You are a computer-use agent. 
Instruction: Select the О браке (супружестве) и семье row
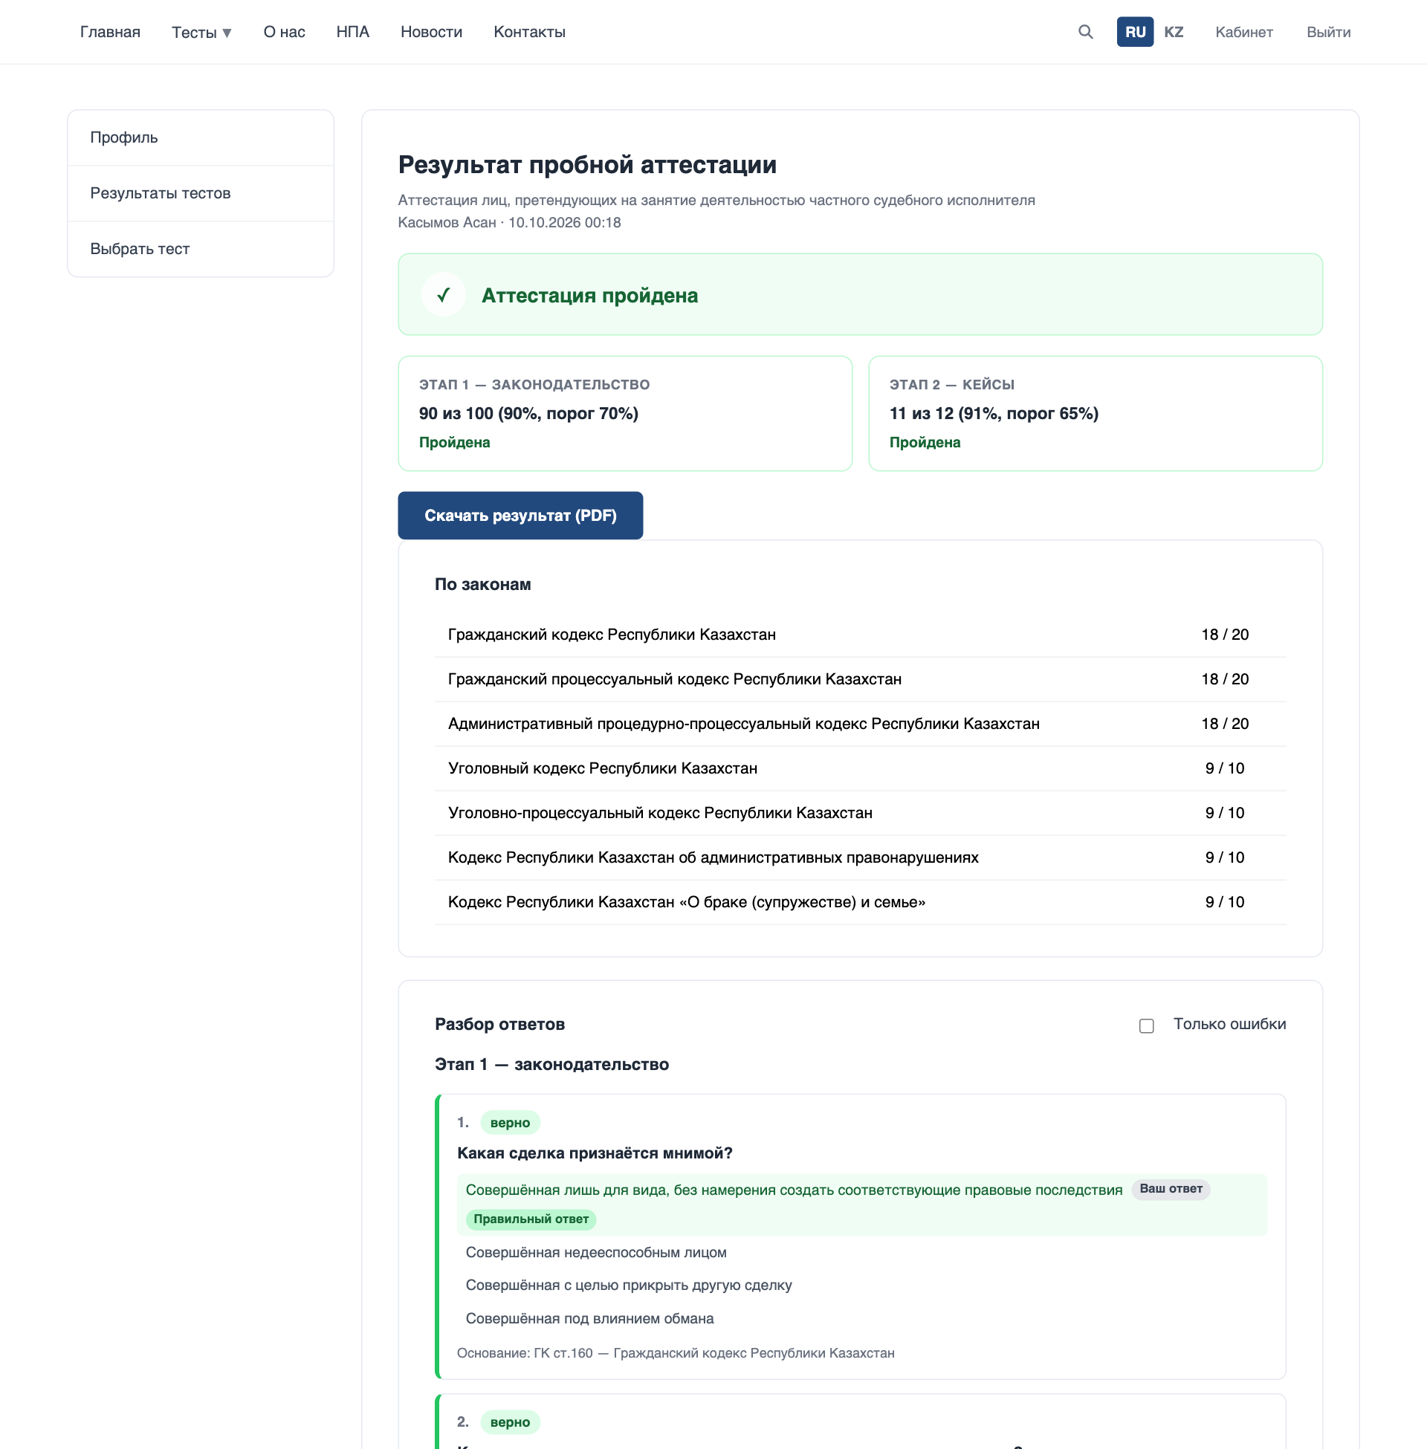pos(861,902)
